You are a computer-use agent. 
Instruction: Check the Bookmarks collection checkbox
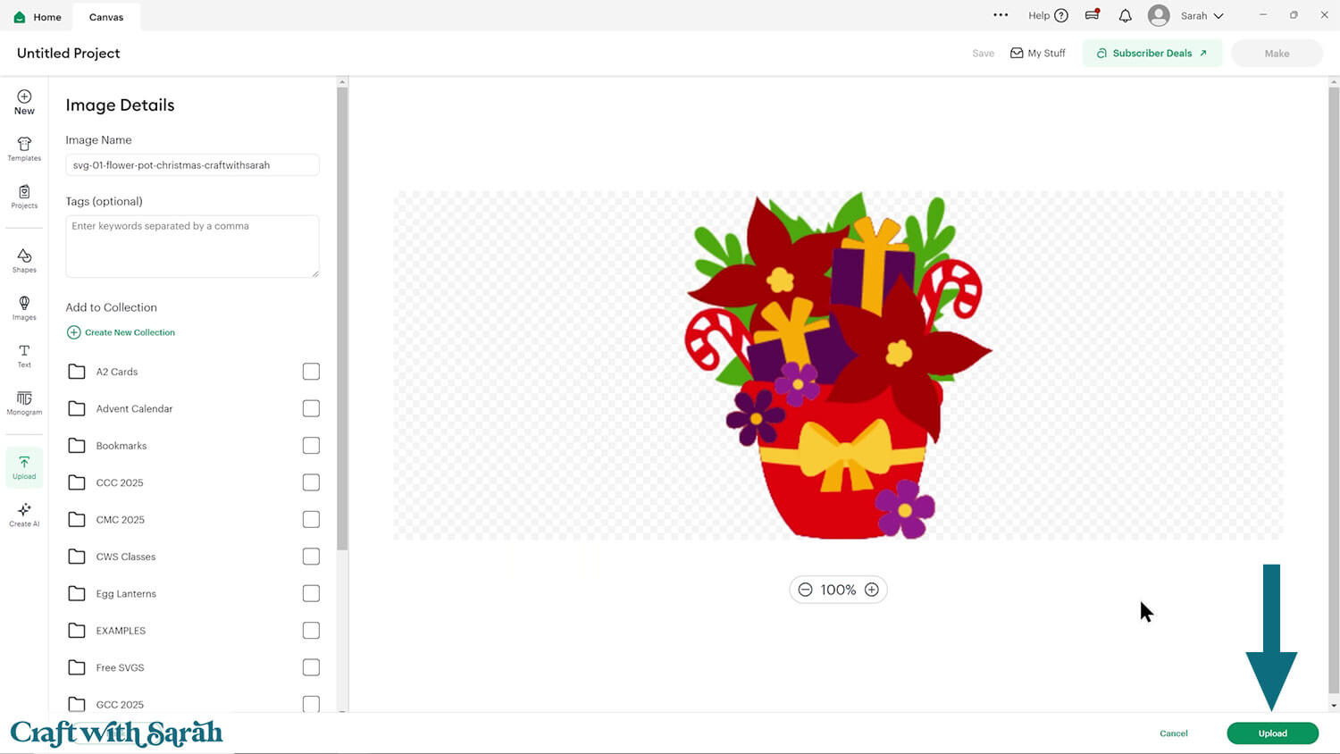[x=311, y=446]
